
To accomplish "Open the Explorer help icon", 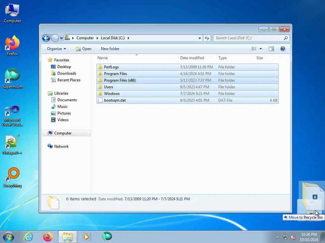I will pyautogui.click(x=283, y=49).
